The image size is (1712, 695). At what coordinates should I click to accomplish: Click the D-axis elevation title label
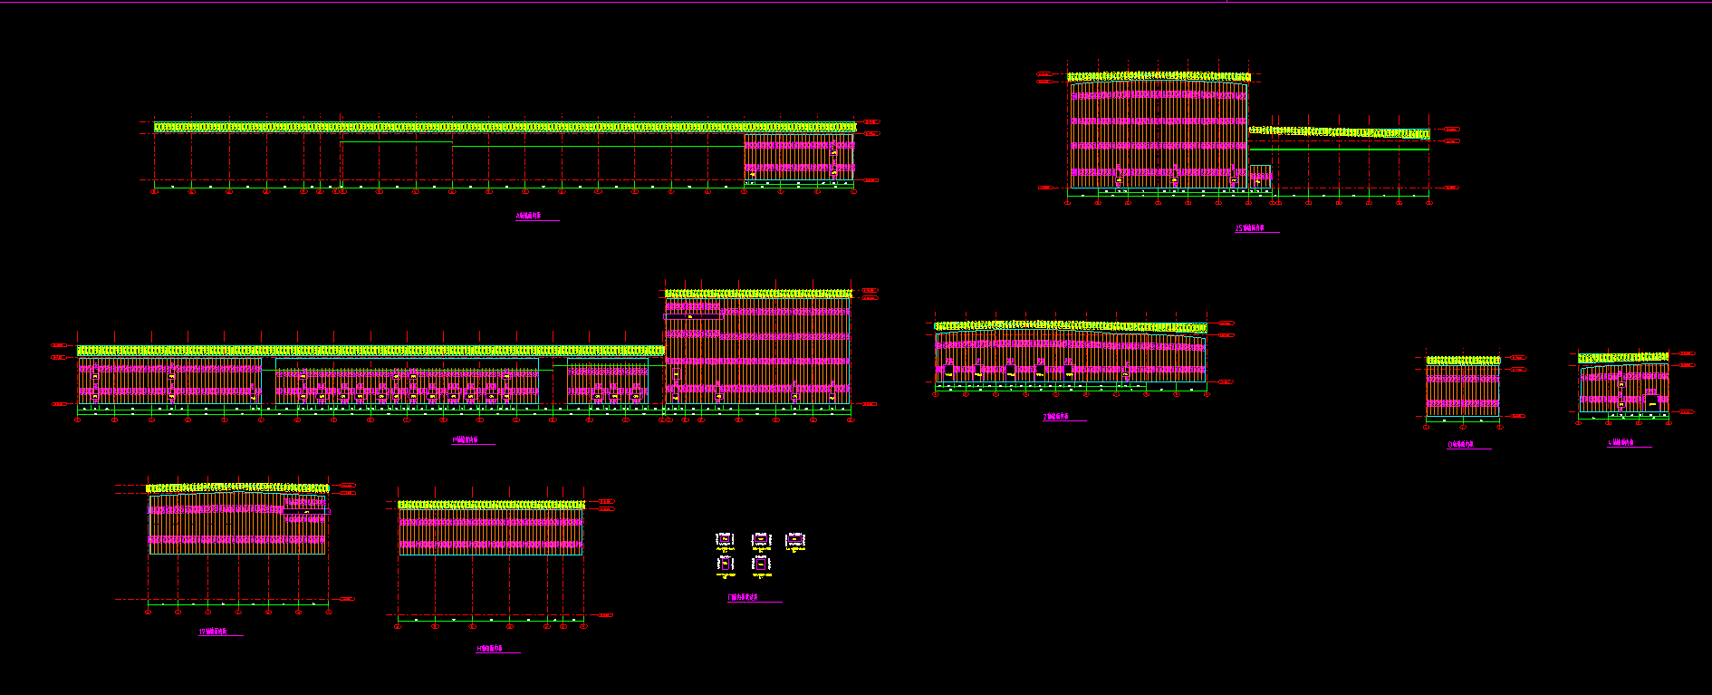click(1461, 445)
